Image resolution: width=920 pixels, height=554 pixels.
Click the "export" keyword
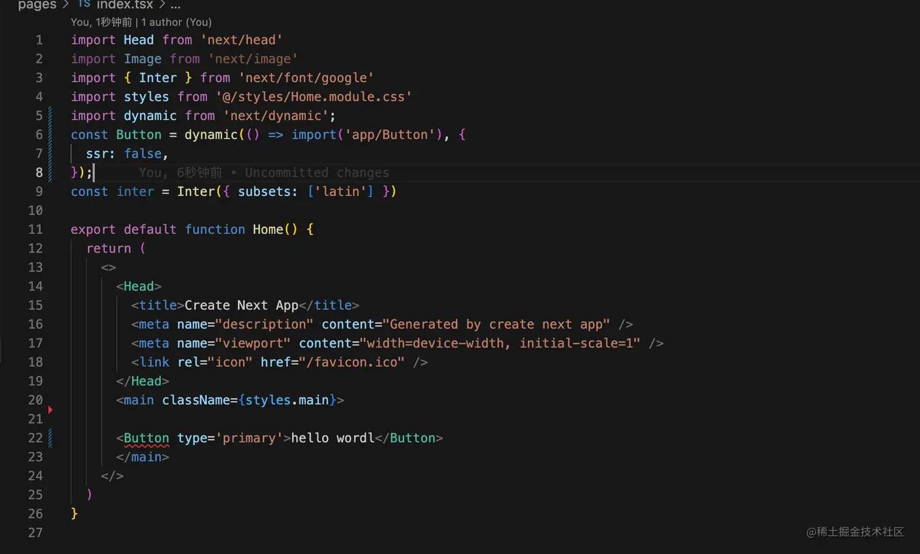point(93,230)
